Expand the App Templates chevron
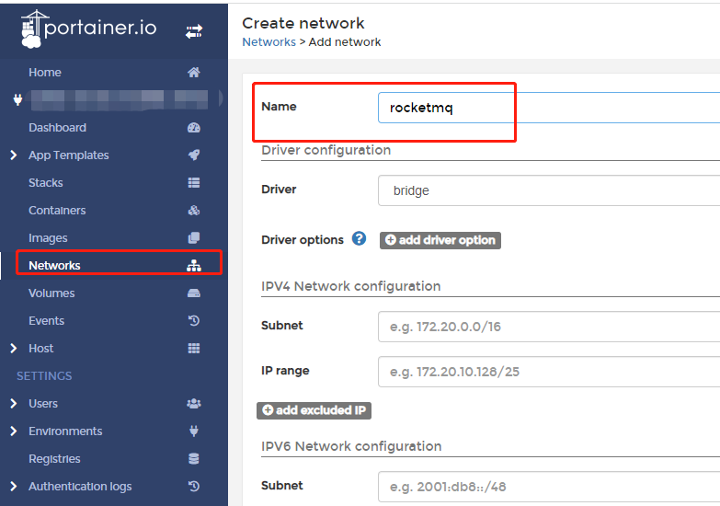 coord(13,155)
